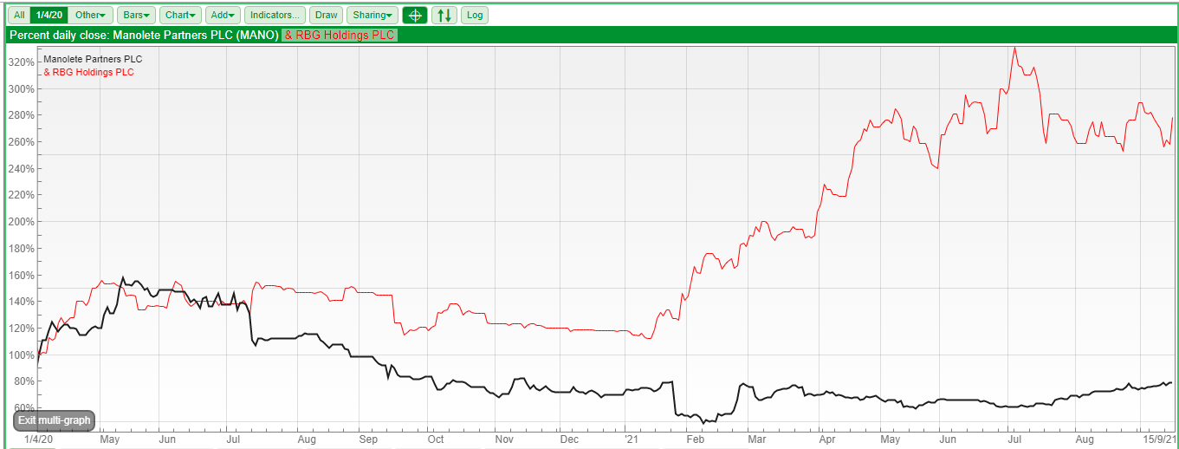
Task: Click the All date range button
Action: click(x=18, y=15)
